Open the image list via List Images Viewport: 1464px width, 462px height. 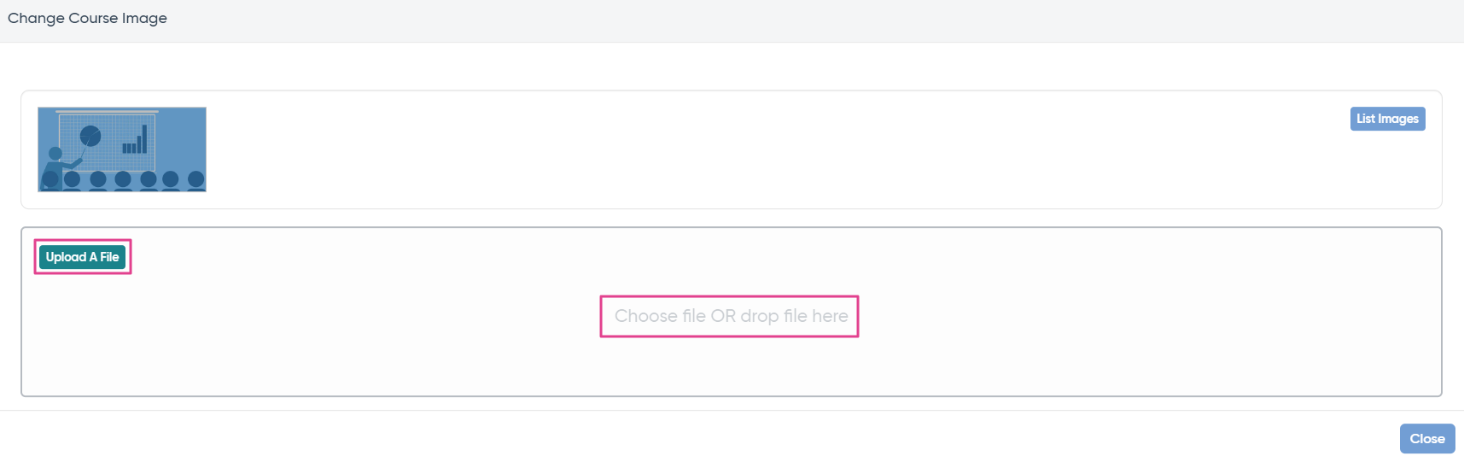click(1387, 119)
